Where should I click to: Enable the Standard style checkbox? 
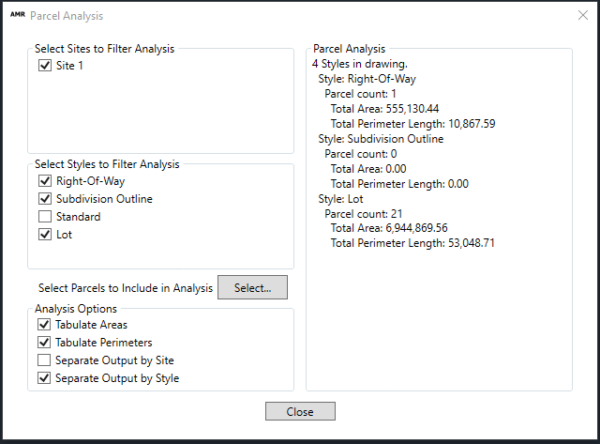pyautogui.click(x=45, y=217)
